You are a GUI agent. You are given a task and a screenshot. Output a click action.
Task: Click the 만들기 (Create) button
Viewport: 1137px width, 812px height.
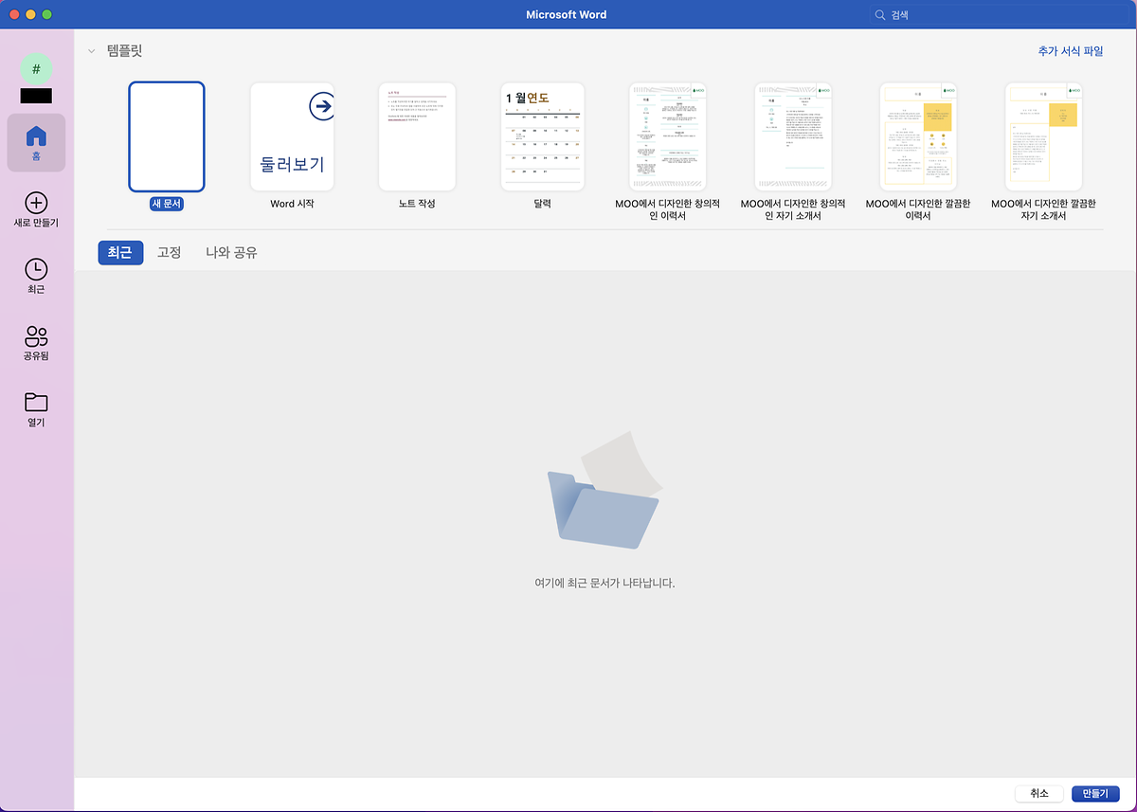click(1095, 794)
